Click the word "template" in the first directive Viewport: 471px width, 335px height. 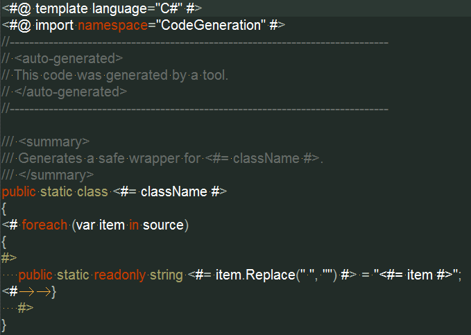tap(62, 8)
